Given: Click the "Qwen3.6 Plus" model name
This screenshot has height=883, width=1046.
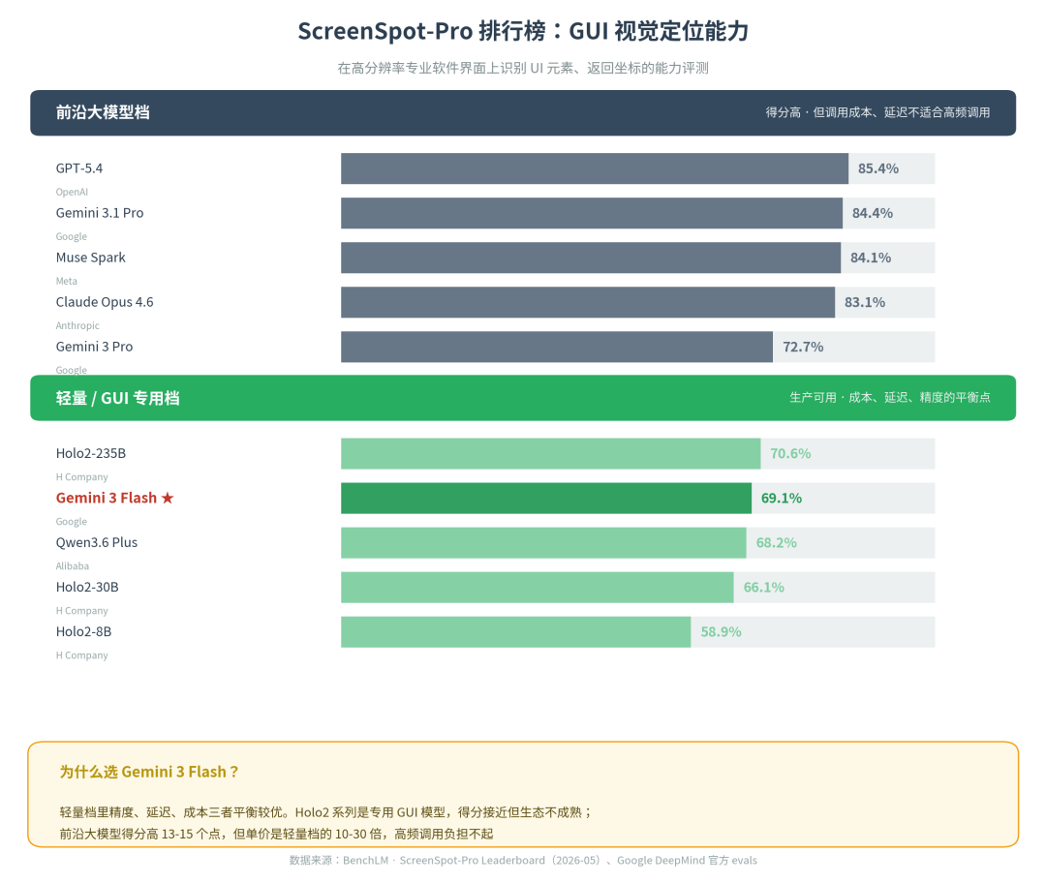Looking at the screenshot, I should tap(97, 543).
